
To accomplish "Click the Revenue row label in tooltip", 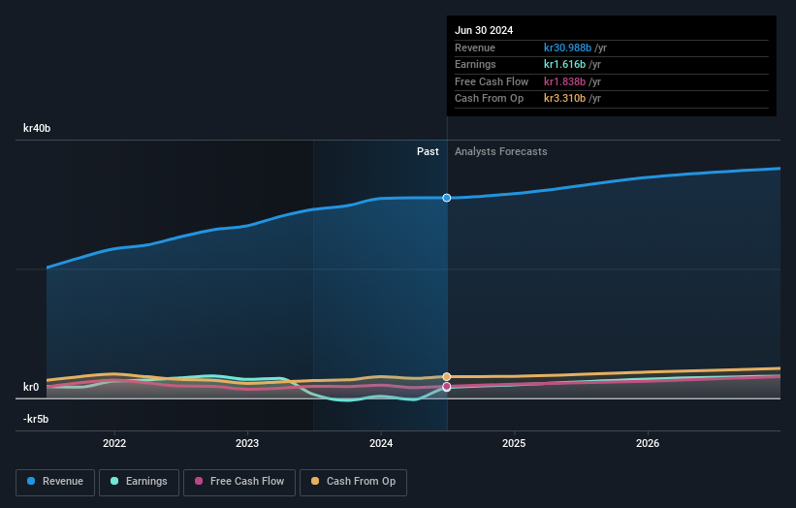I will click(475, 48).
